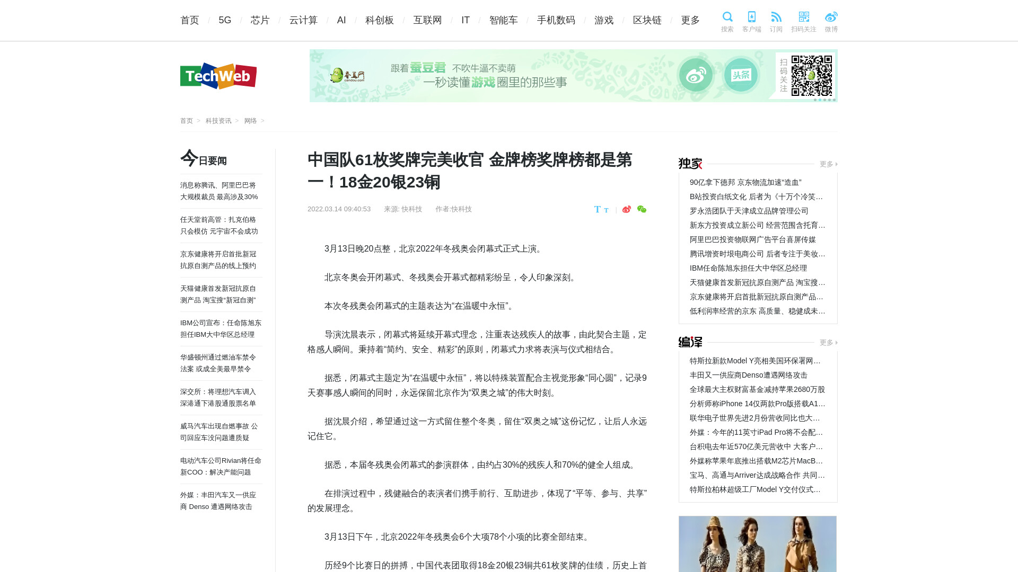
Task: Expand 更多 in the 独家 section
Action: pyautogui.click(x=828, y=164)
